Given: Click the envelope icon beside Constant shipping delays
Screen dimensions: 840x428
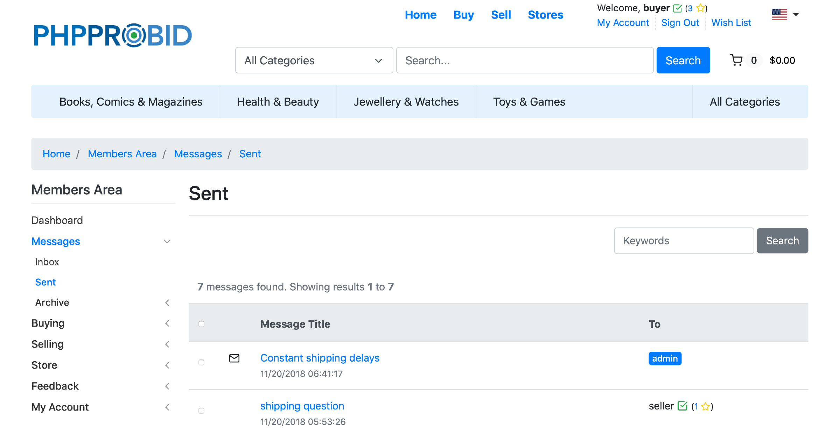Looking at the screenshot, I should coord(234,358).
